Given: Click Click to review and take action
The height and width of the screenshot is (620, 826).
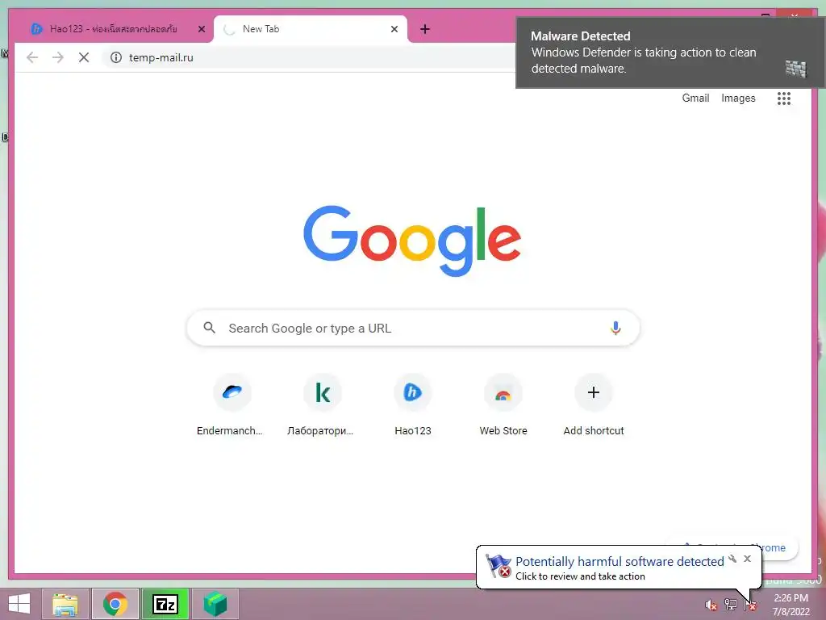Looking at the screenshot, I should pyautogui.click(x=580, y=576).
